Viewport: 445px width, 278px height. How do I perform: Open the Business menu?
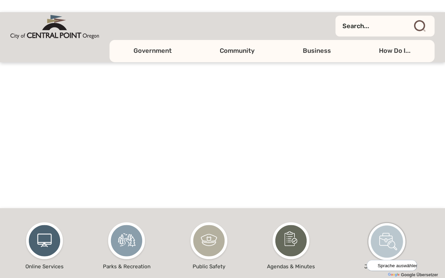tap(317, 51)
